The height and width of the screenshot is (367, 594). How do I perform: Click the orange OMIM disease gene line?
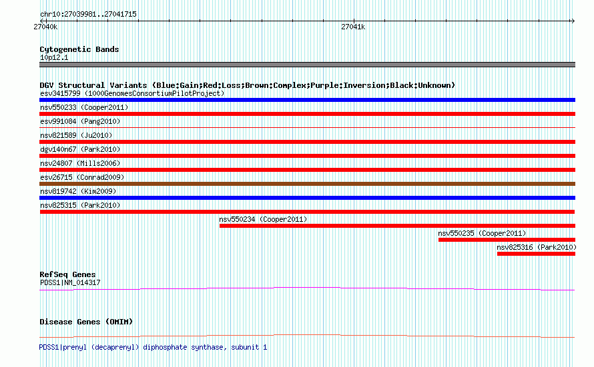tap(307, 336)
